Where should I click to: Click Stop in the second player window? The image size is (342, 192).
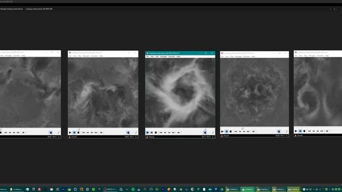(79, 132)
